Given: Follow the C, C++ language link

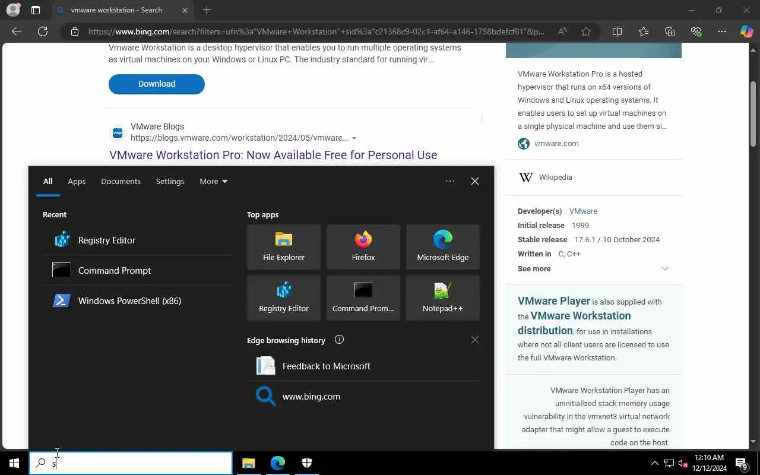Looking at the screenshot, I should pos(569,254).
